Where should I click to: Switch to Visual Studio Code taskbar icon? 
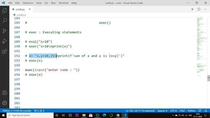click(125, 115)
